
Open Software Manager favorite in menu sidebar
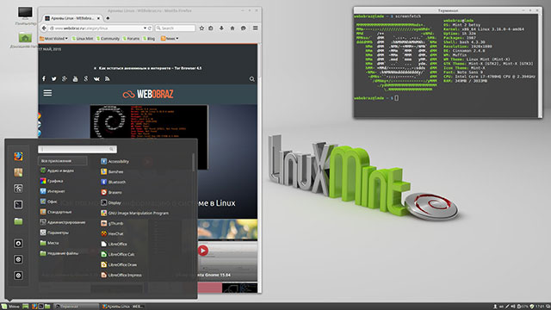pyautogui.click(x=18, y=172)
